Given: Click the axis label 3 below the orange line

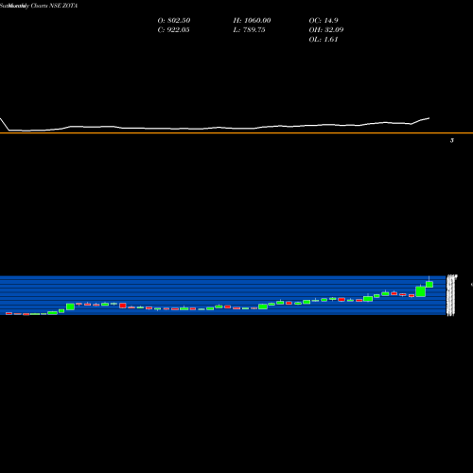Looking at the screenshot, I should coord(452,141).
